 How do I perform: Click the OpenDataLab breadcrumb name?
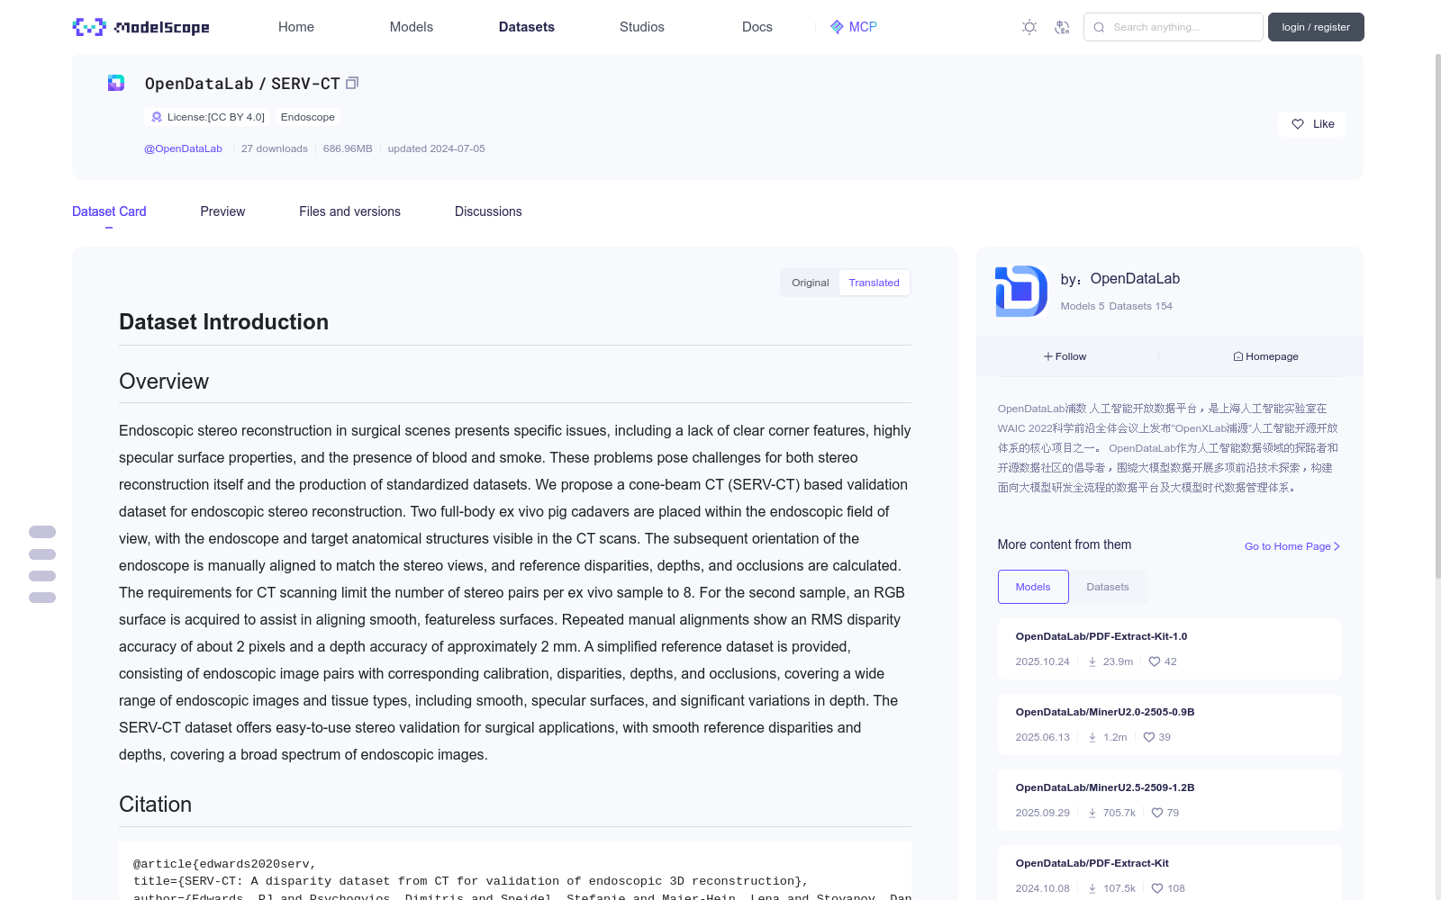[199, 84]
